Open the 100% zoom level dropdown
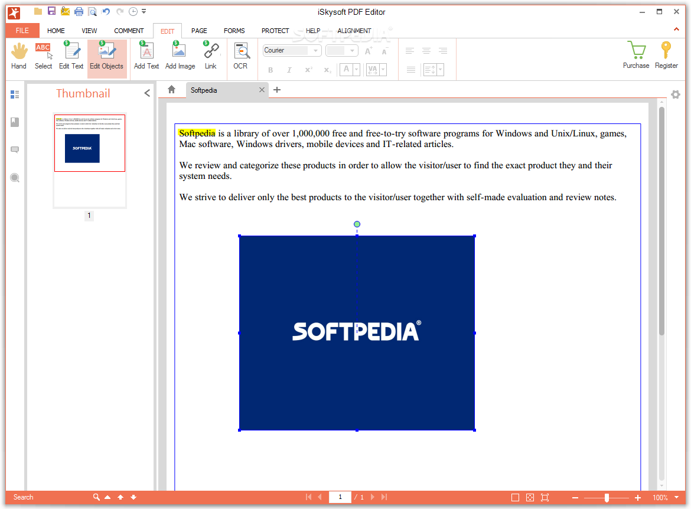 pyautogui.click(x=676, y=497)
